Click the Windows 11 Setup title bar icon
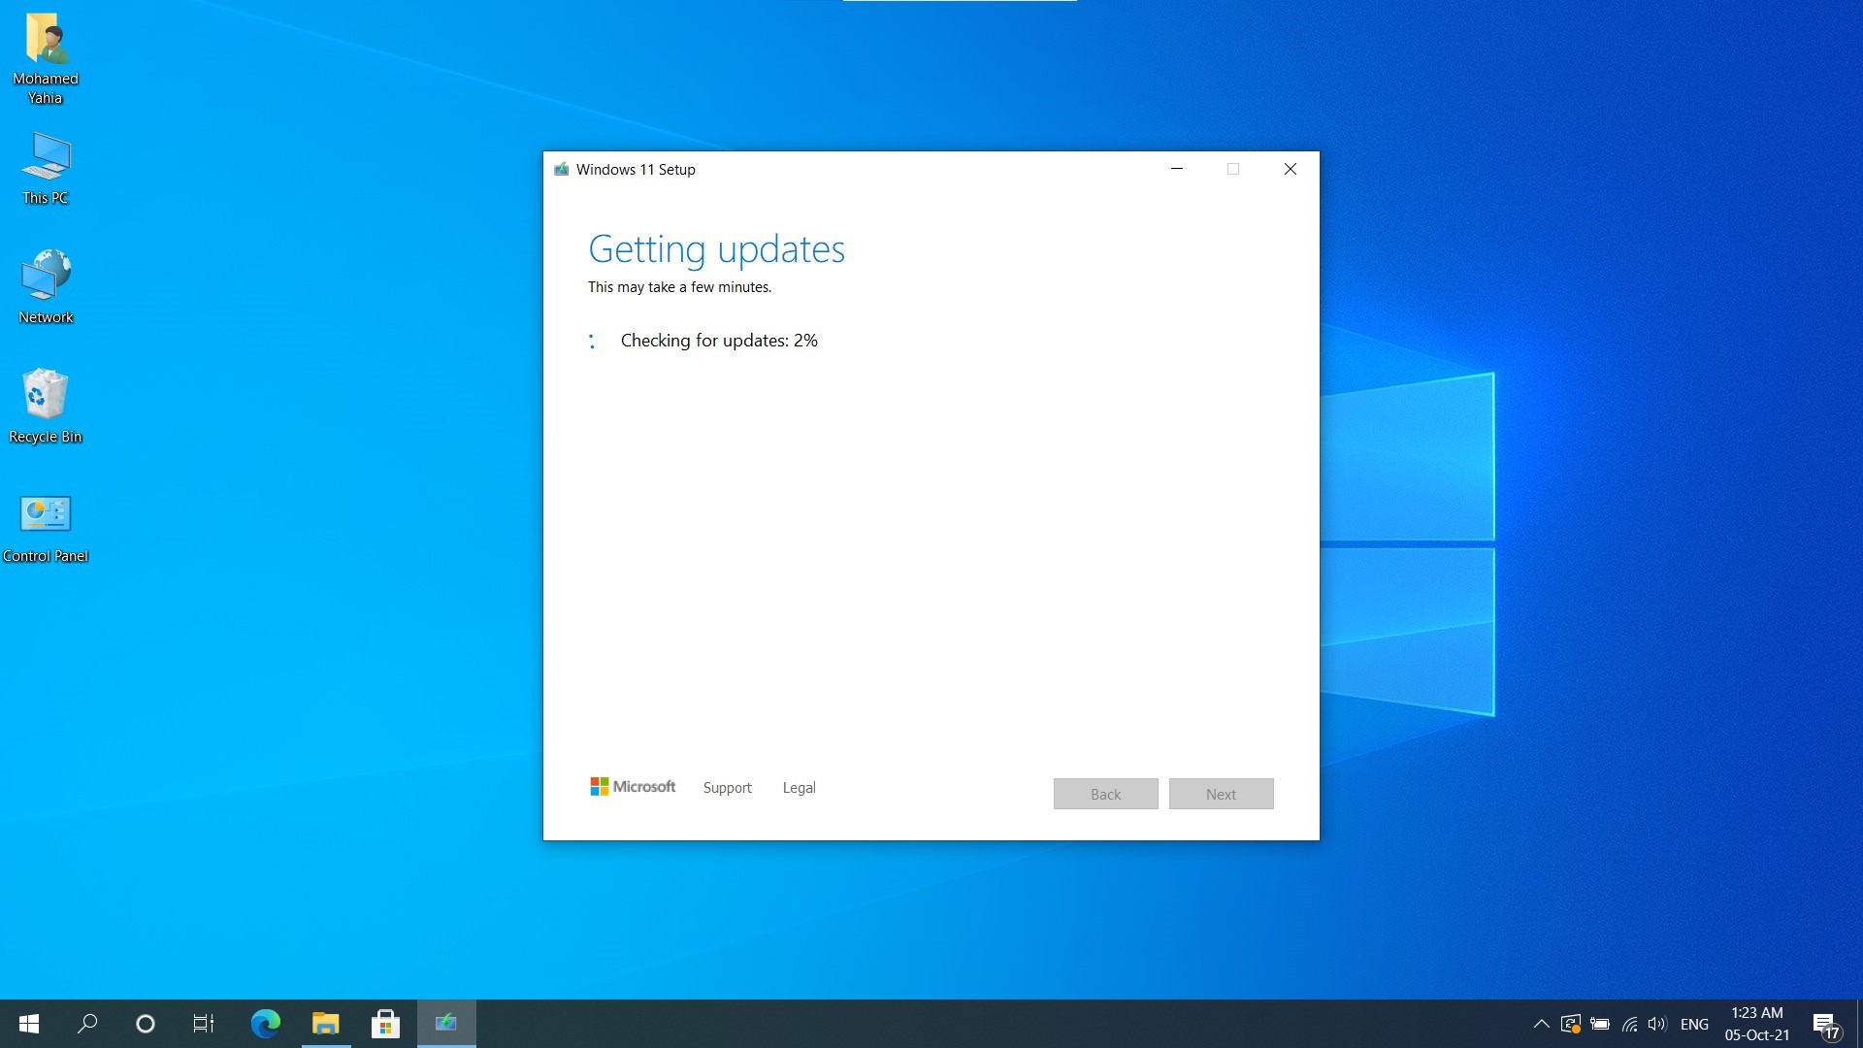 (x=561, y=169)
